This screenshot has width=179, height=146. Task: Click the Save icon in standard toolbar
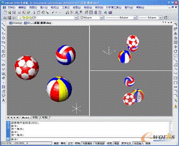pos(14,12)
